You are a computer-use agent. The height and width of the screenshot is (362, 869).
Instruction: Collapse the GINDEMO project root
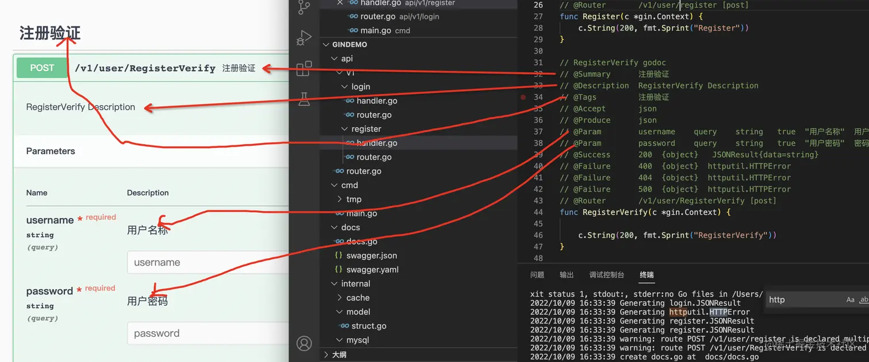tap(326, 45)
